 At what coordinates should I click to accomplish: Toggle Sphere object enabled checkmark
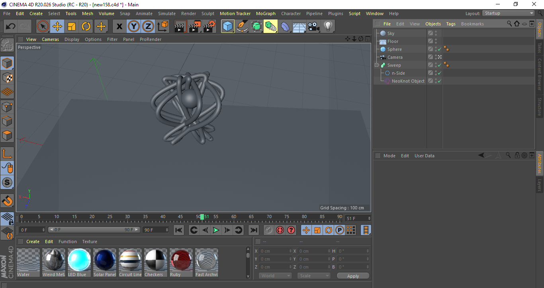tap(439, 49)
